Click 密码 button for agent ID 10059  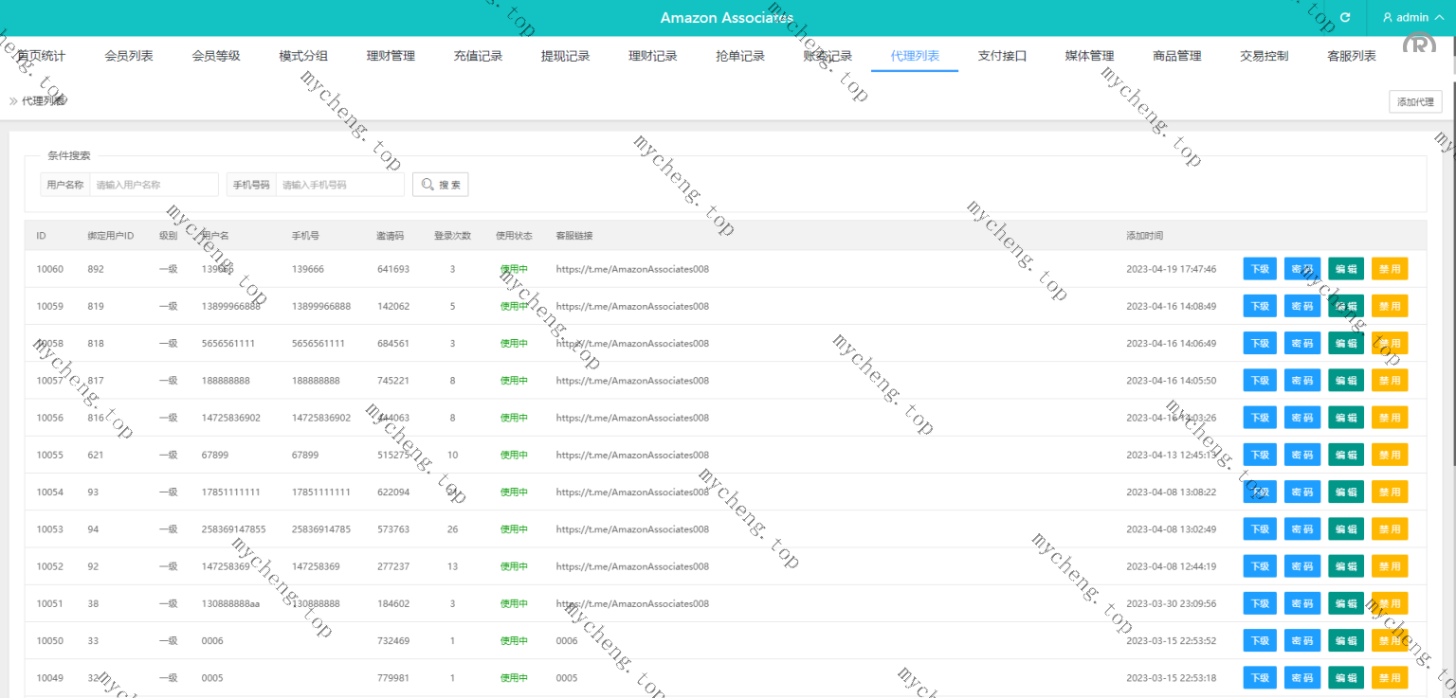[x=1302, y=306]
